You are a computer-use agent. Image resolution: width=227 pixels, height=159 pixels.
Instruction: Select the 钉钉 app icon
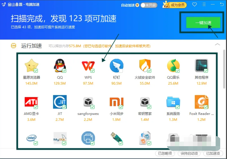click(117, 65)
